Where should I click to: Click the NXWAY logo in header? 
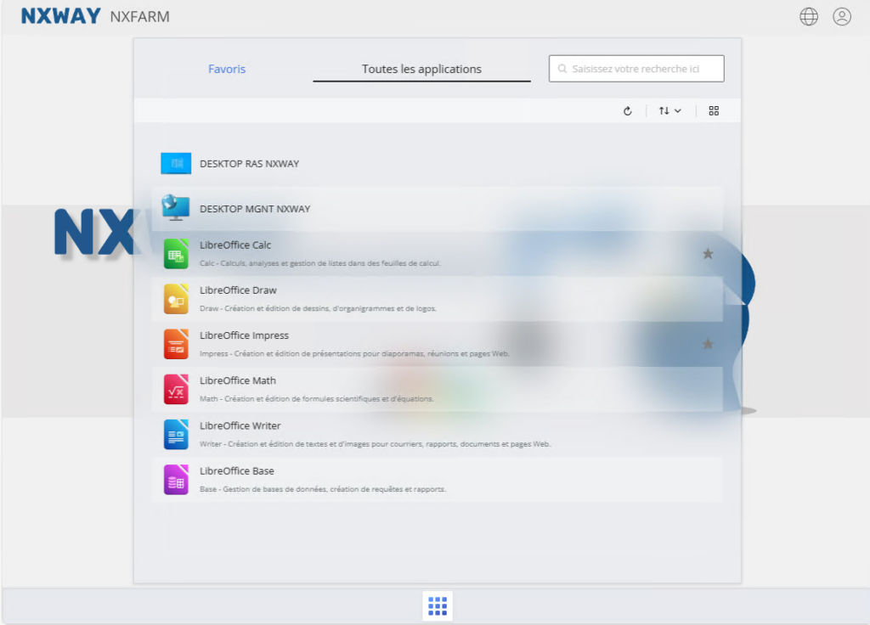61,16
